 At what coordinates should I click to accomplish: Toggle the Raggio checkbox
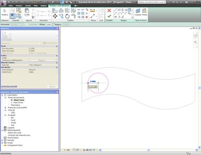pyautogui.click(x=54, y=24)
